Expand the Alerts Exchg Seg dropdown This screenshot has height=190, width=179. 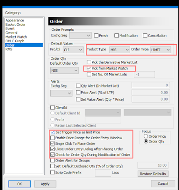tap(61, 93)
